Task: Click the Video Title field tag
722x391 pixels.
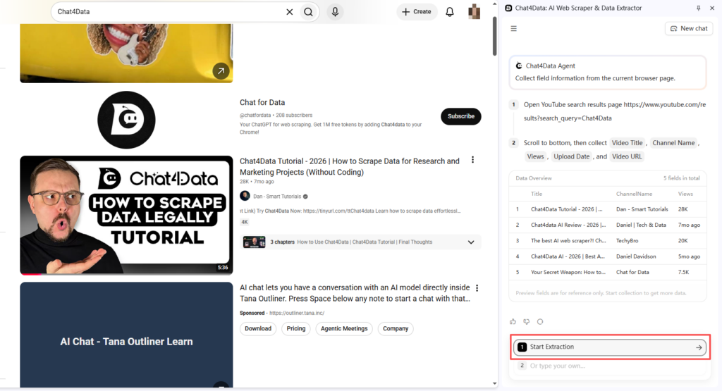Action: point(627,143)
